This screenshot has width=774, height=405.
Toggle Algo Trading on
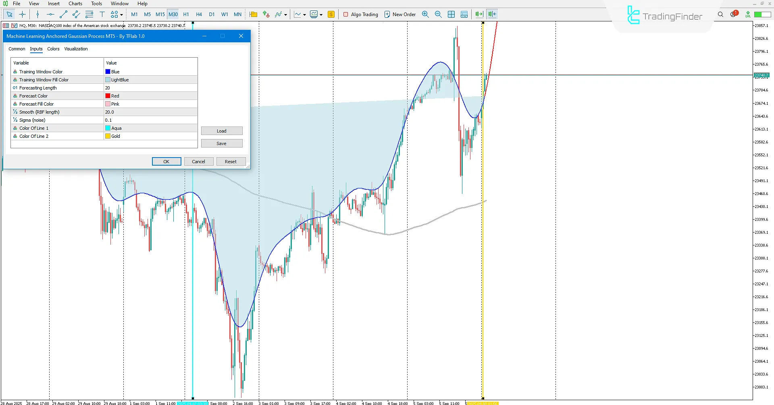[x=360, y=15]
